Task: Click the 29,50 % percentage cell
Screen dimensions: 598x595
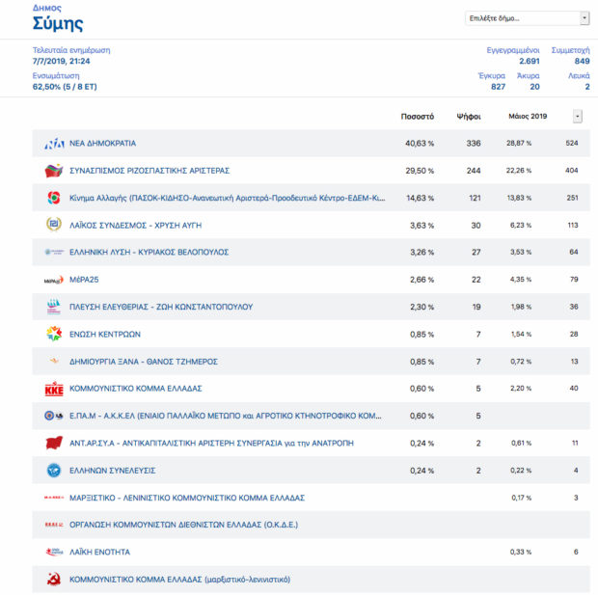Action: [420, 171]
